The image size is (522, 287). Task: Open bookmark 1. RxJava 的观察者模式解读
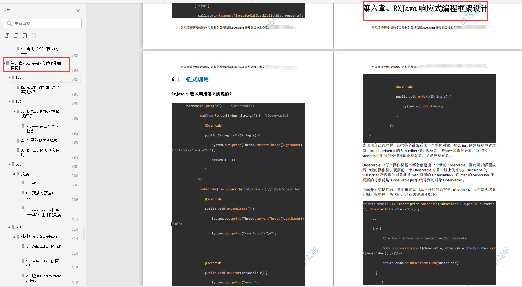pyautogui.click(x=40, y=114)
